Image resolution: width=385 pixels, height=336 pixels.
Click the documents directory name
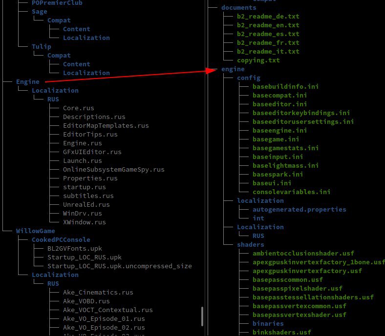point(238,8)
